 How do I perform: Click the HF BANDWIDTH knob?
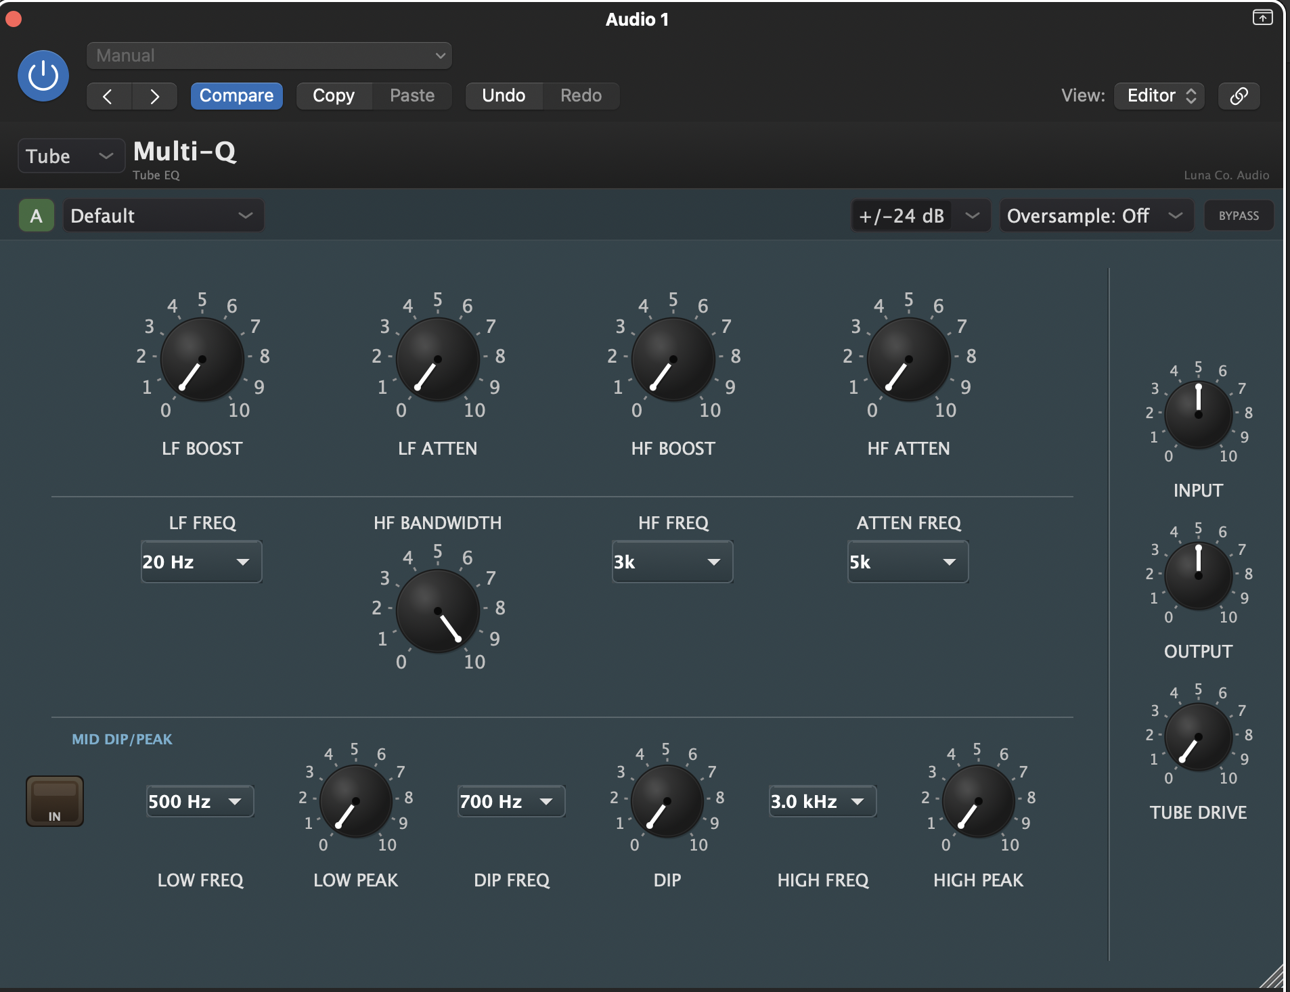click(x=437, y=611)
